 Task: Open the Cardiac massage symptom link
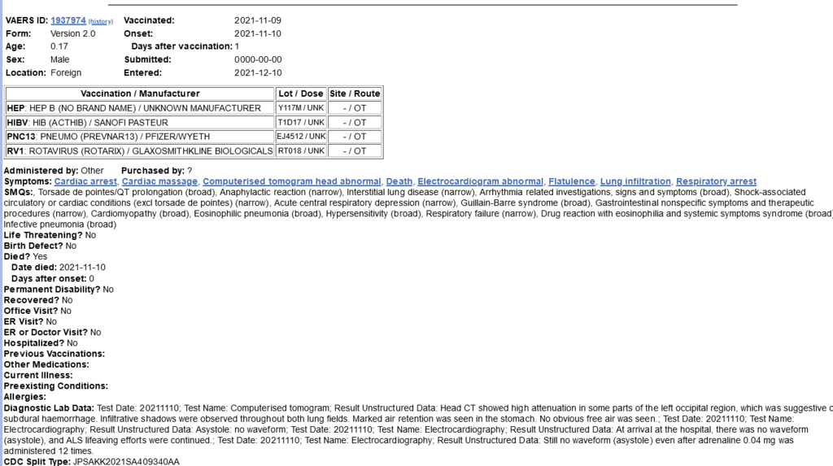[159, 181]
